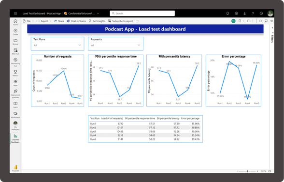
Task: Click the 90th percentile response time chart title
Action: point(116,57)
